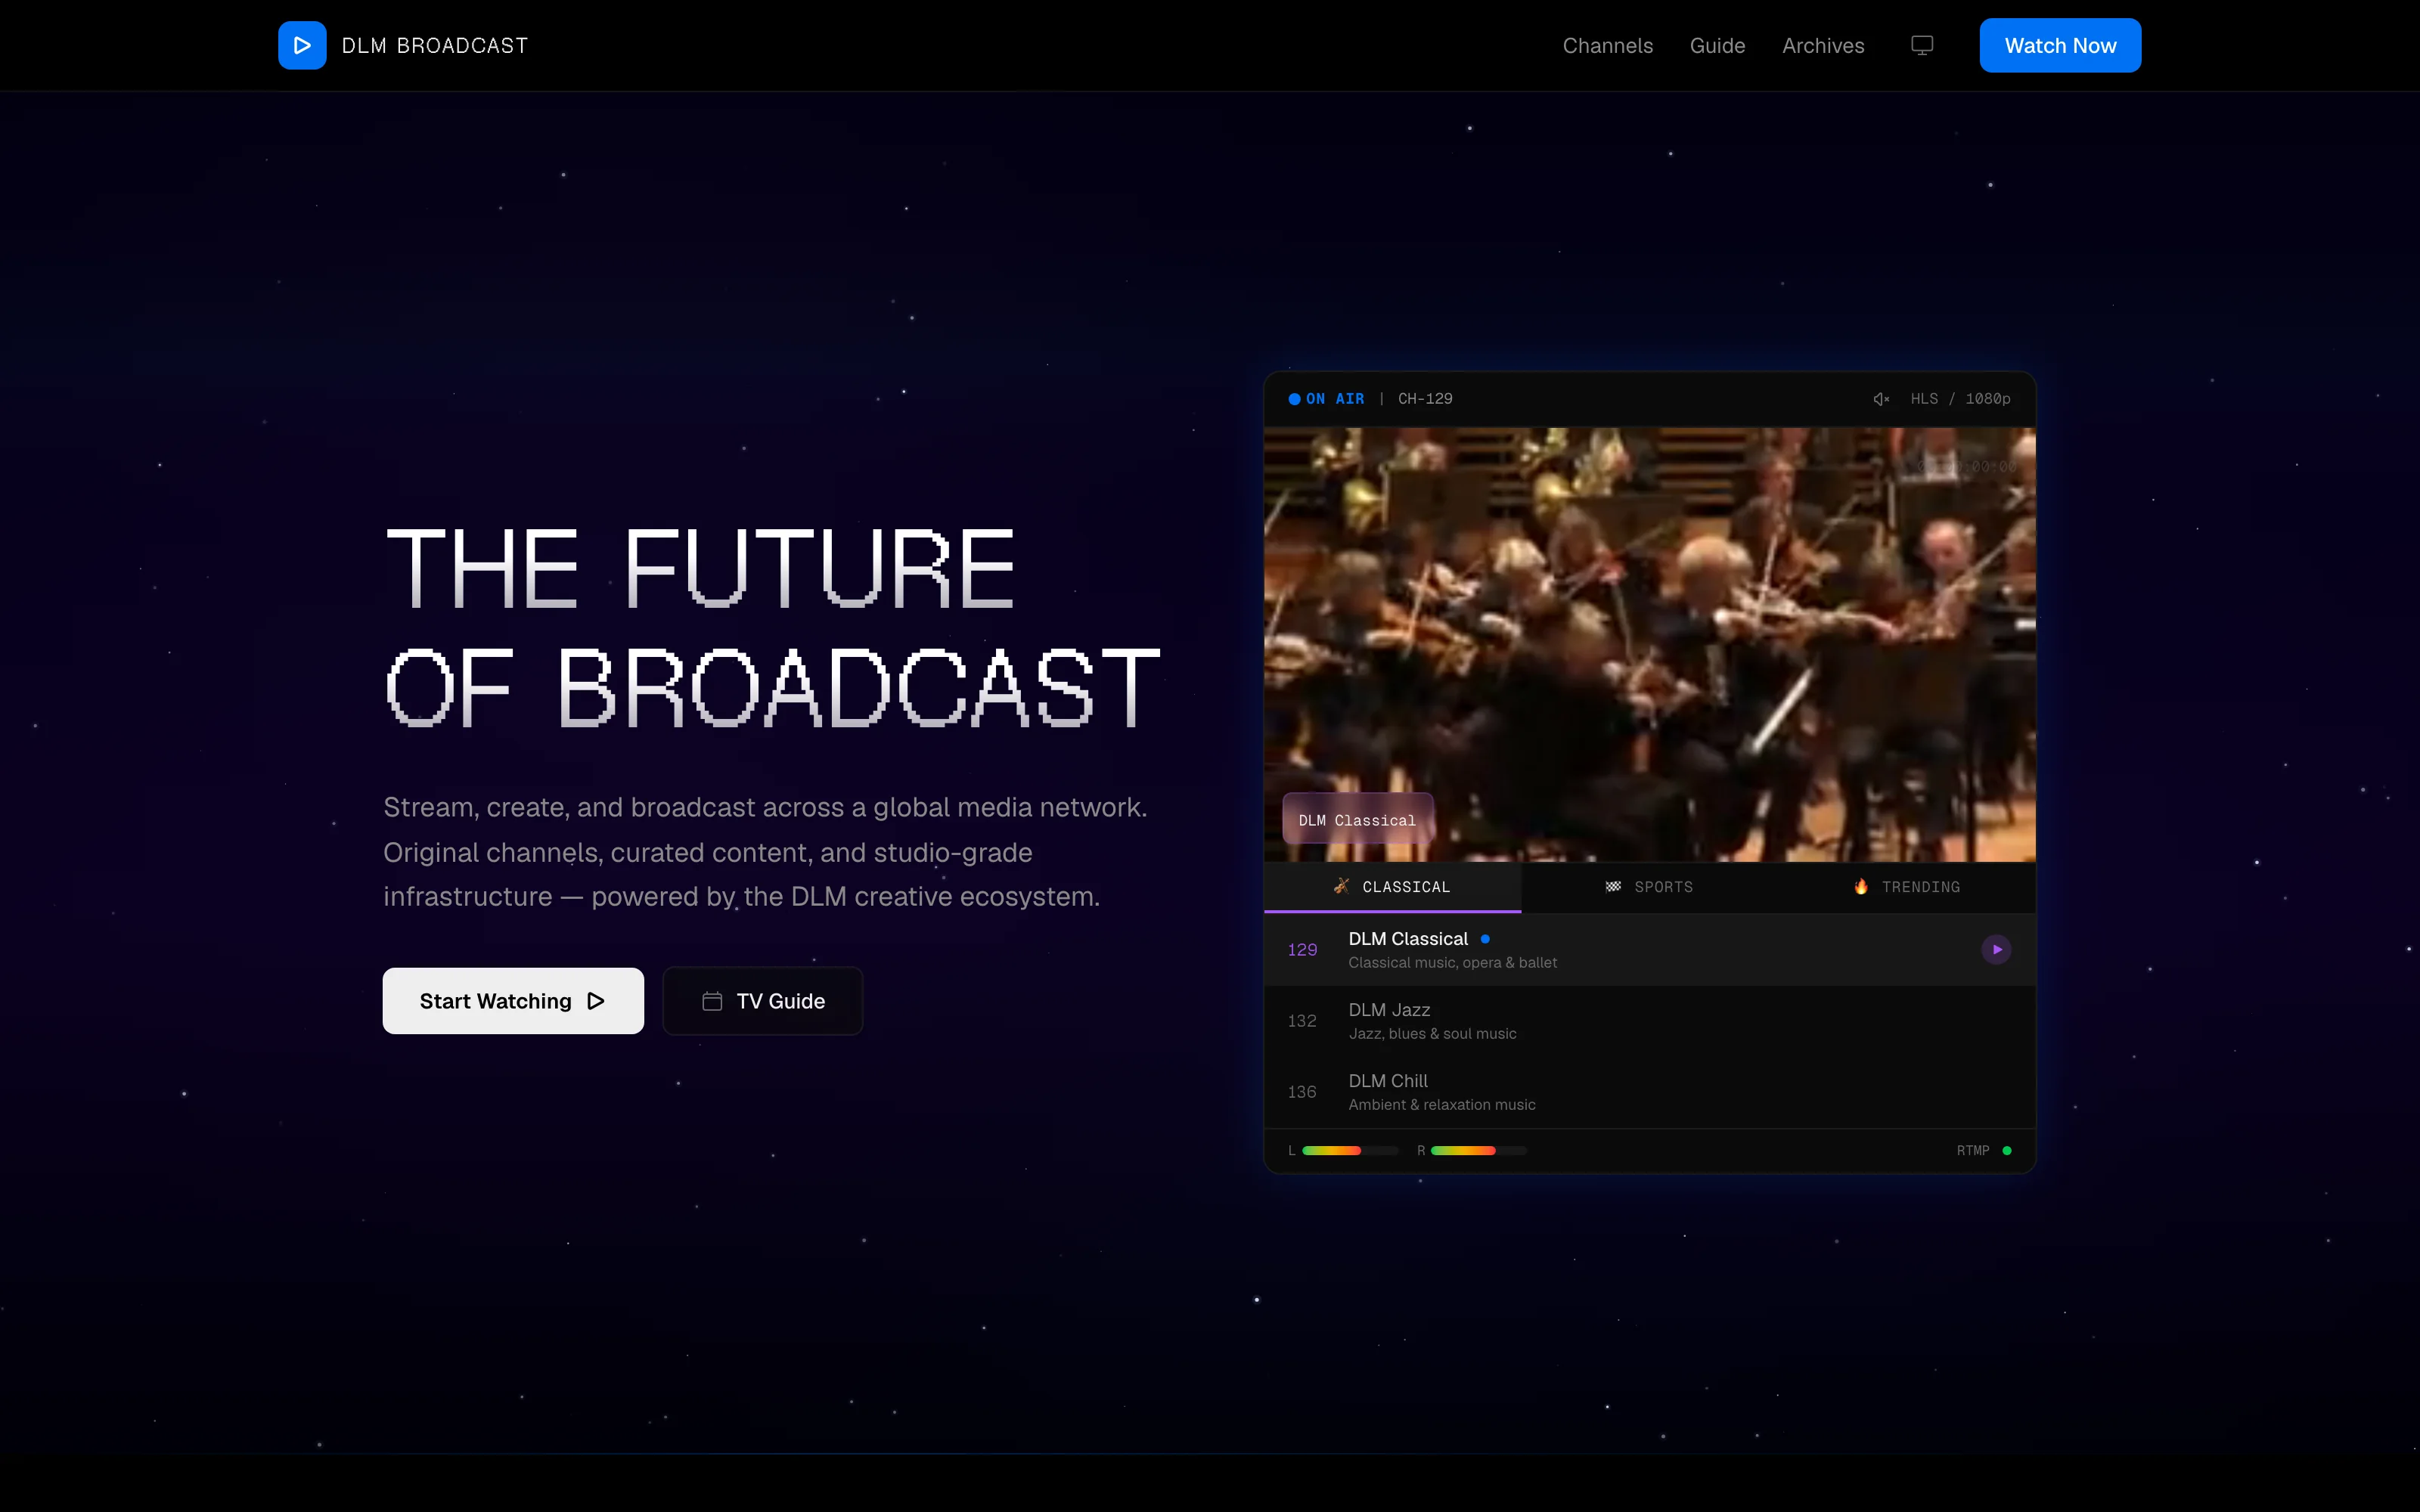Open the Channels nav link
Viewport: 2420px width, 1512px height.
(1607, 45)
